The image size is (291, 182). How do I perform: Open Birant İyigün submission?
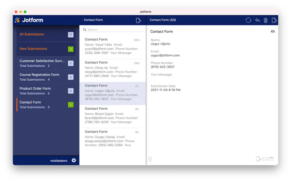112,117
